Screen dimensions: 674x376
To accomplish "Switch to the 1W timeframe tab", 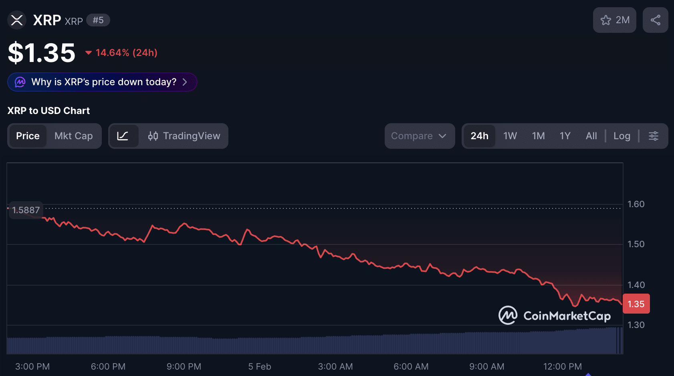I will pyautogui.click(x=510, y=136).
